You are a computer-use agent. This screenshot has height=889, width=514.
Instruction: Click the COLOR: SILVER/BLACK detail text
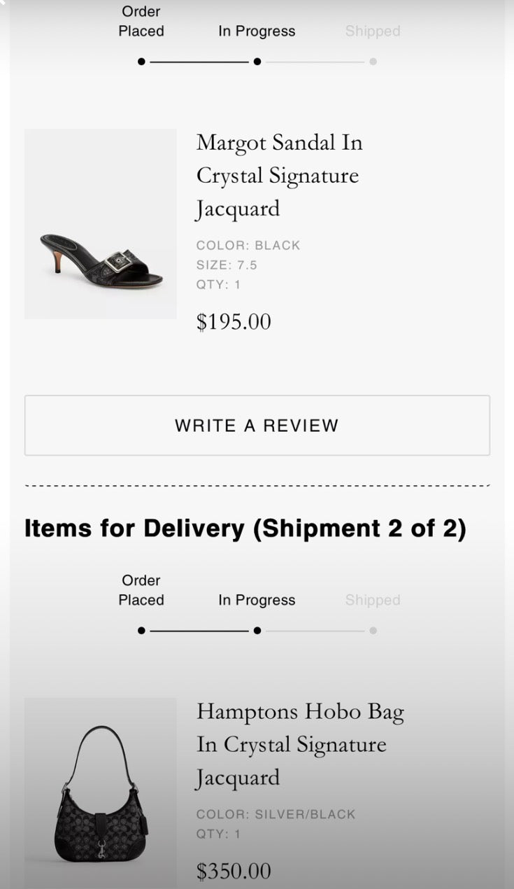point(276,814)
